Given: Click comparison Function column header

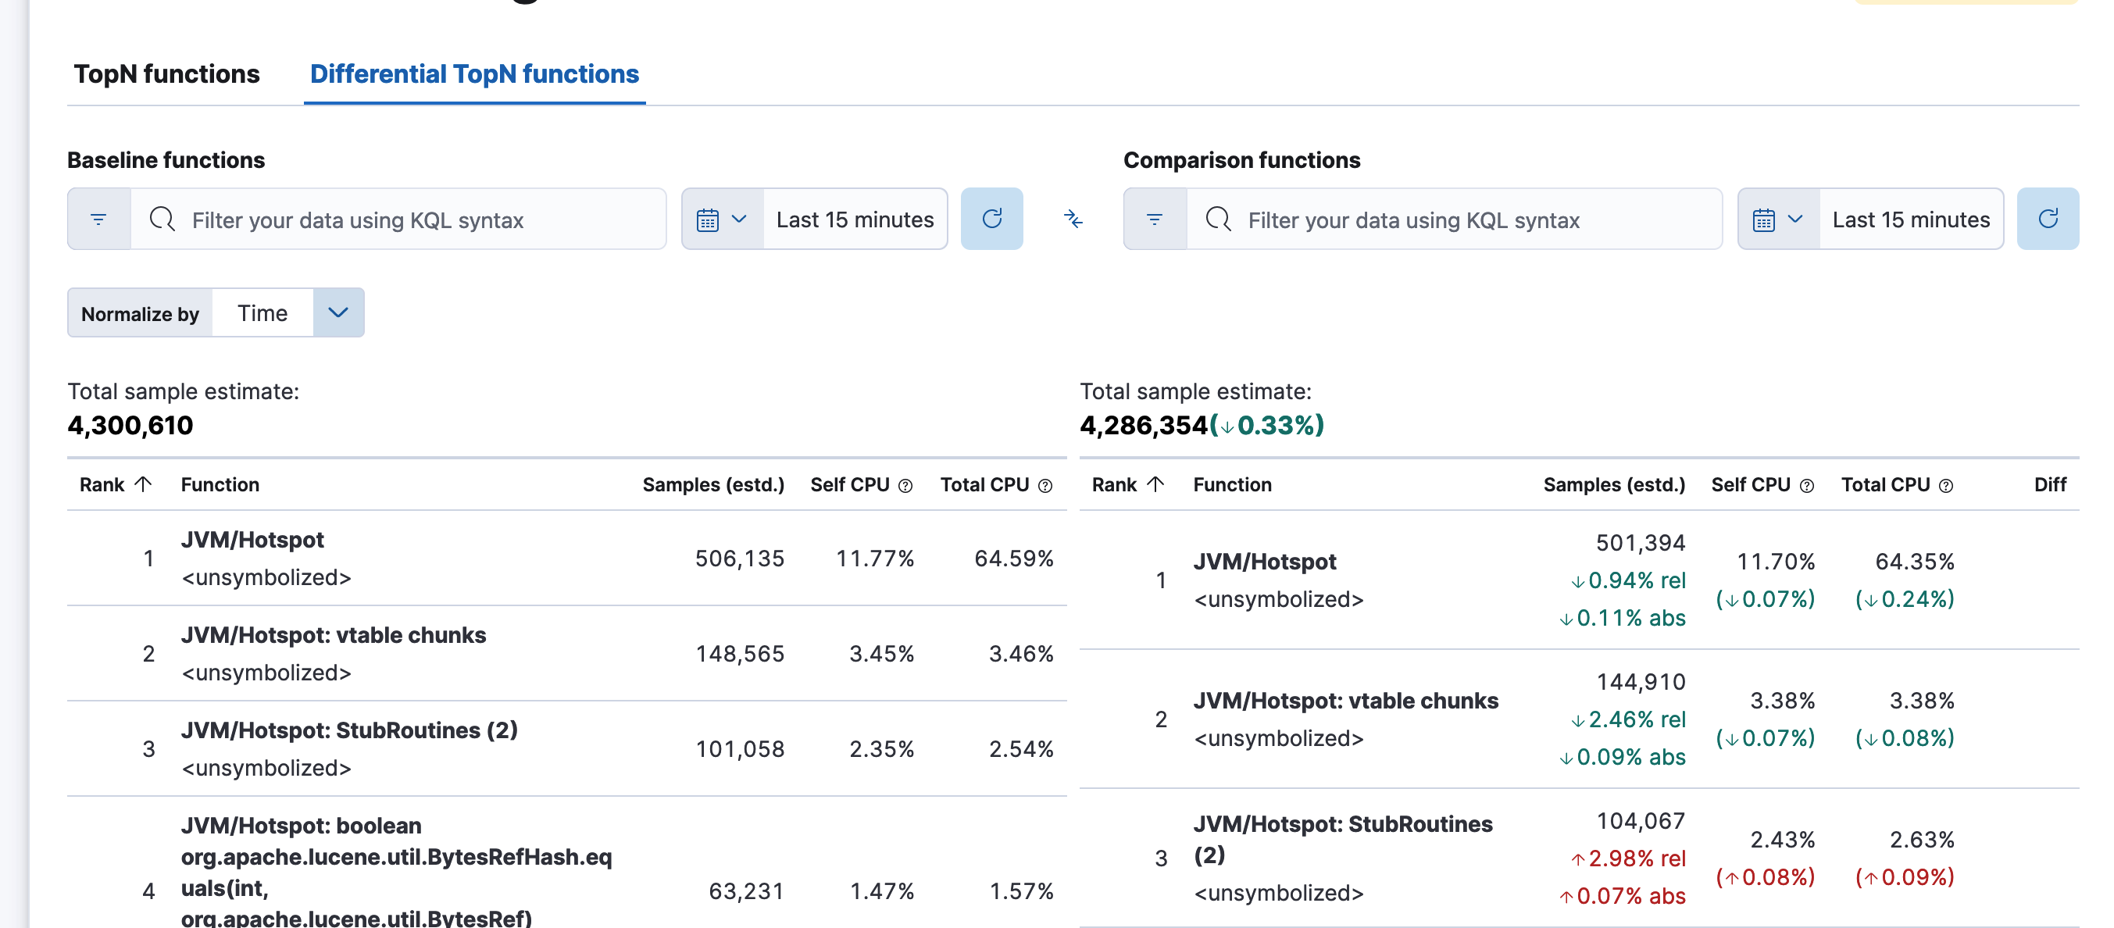Looking at the screenshot, I should pos(1233,484).
